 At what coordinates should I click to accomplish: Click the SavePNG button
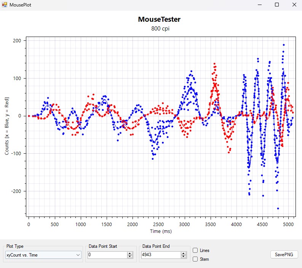(284, 255)
